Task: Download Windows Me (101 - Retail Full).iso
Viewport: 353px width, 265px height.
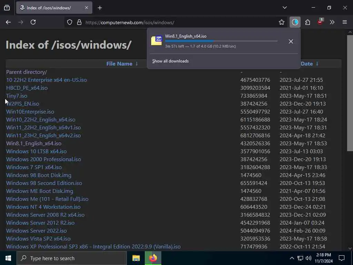Action: tap(47, 199)
